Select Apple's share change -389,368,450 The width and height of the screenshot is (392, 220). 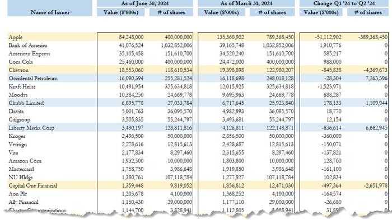(x=373, y=37)
